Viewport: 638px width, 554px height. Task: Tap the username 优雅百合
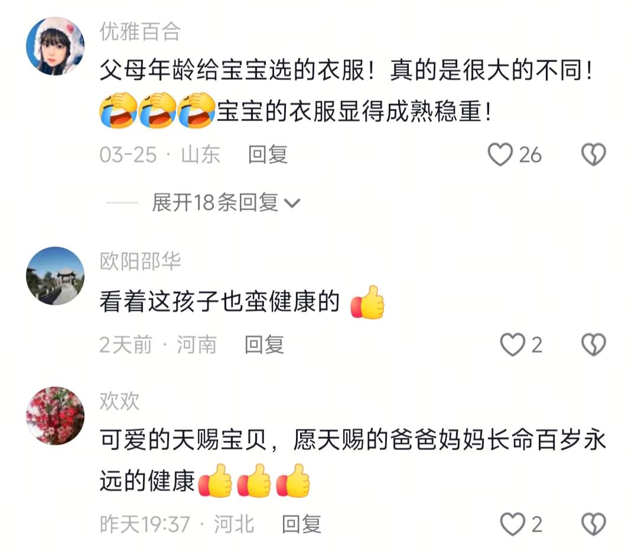tap(140, 31)
